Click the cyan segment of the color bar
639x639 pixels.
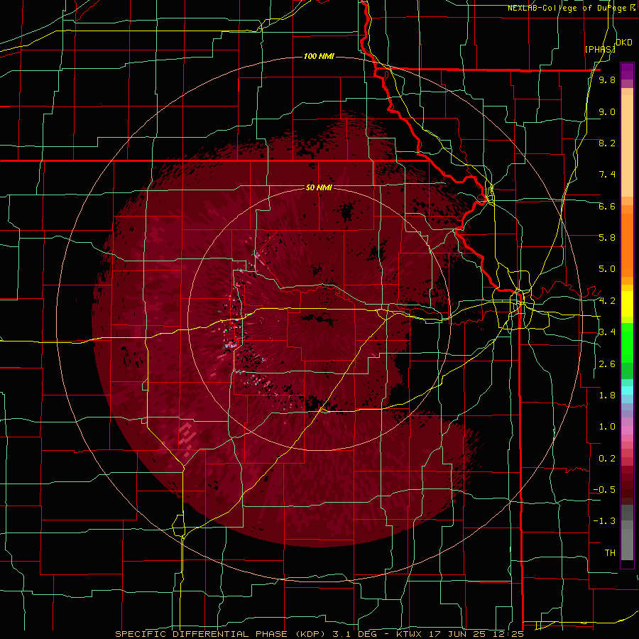coord(627,390)
